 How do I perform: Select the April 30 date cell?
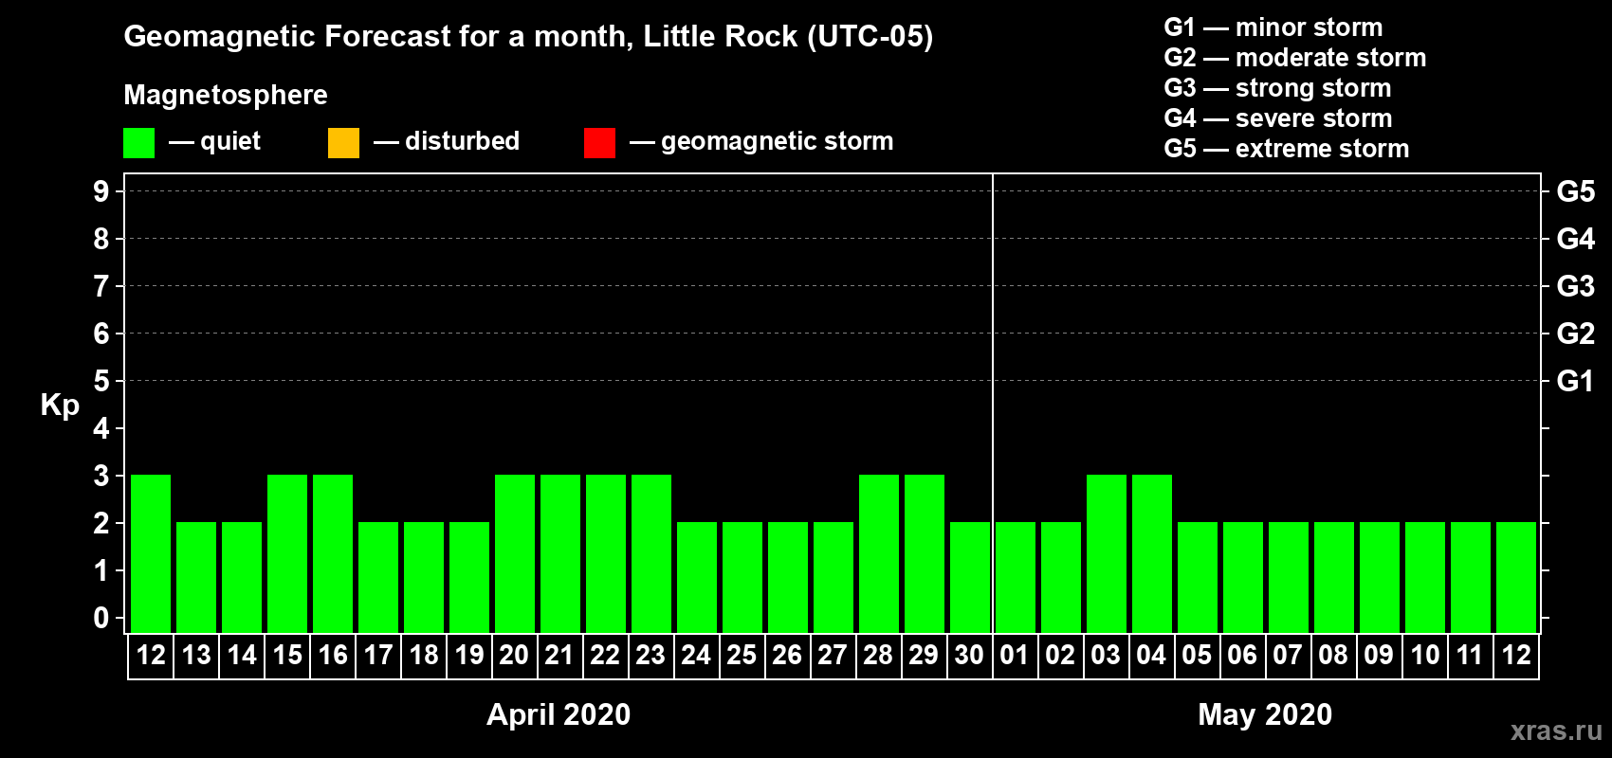pyautogui.click(x=969, y=656)
